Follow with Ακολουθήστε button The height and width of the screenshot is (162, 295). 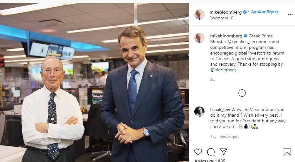265,12
